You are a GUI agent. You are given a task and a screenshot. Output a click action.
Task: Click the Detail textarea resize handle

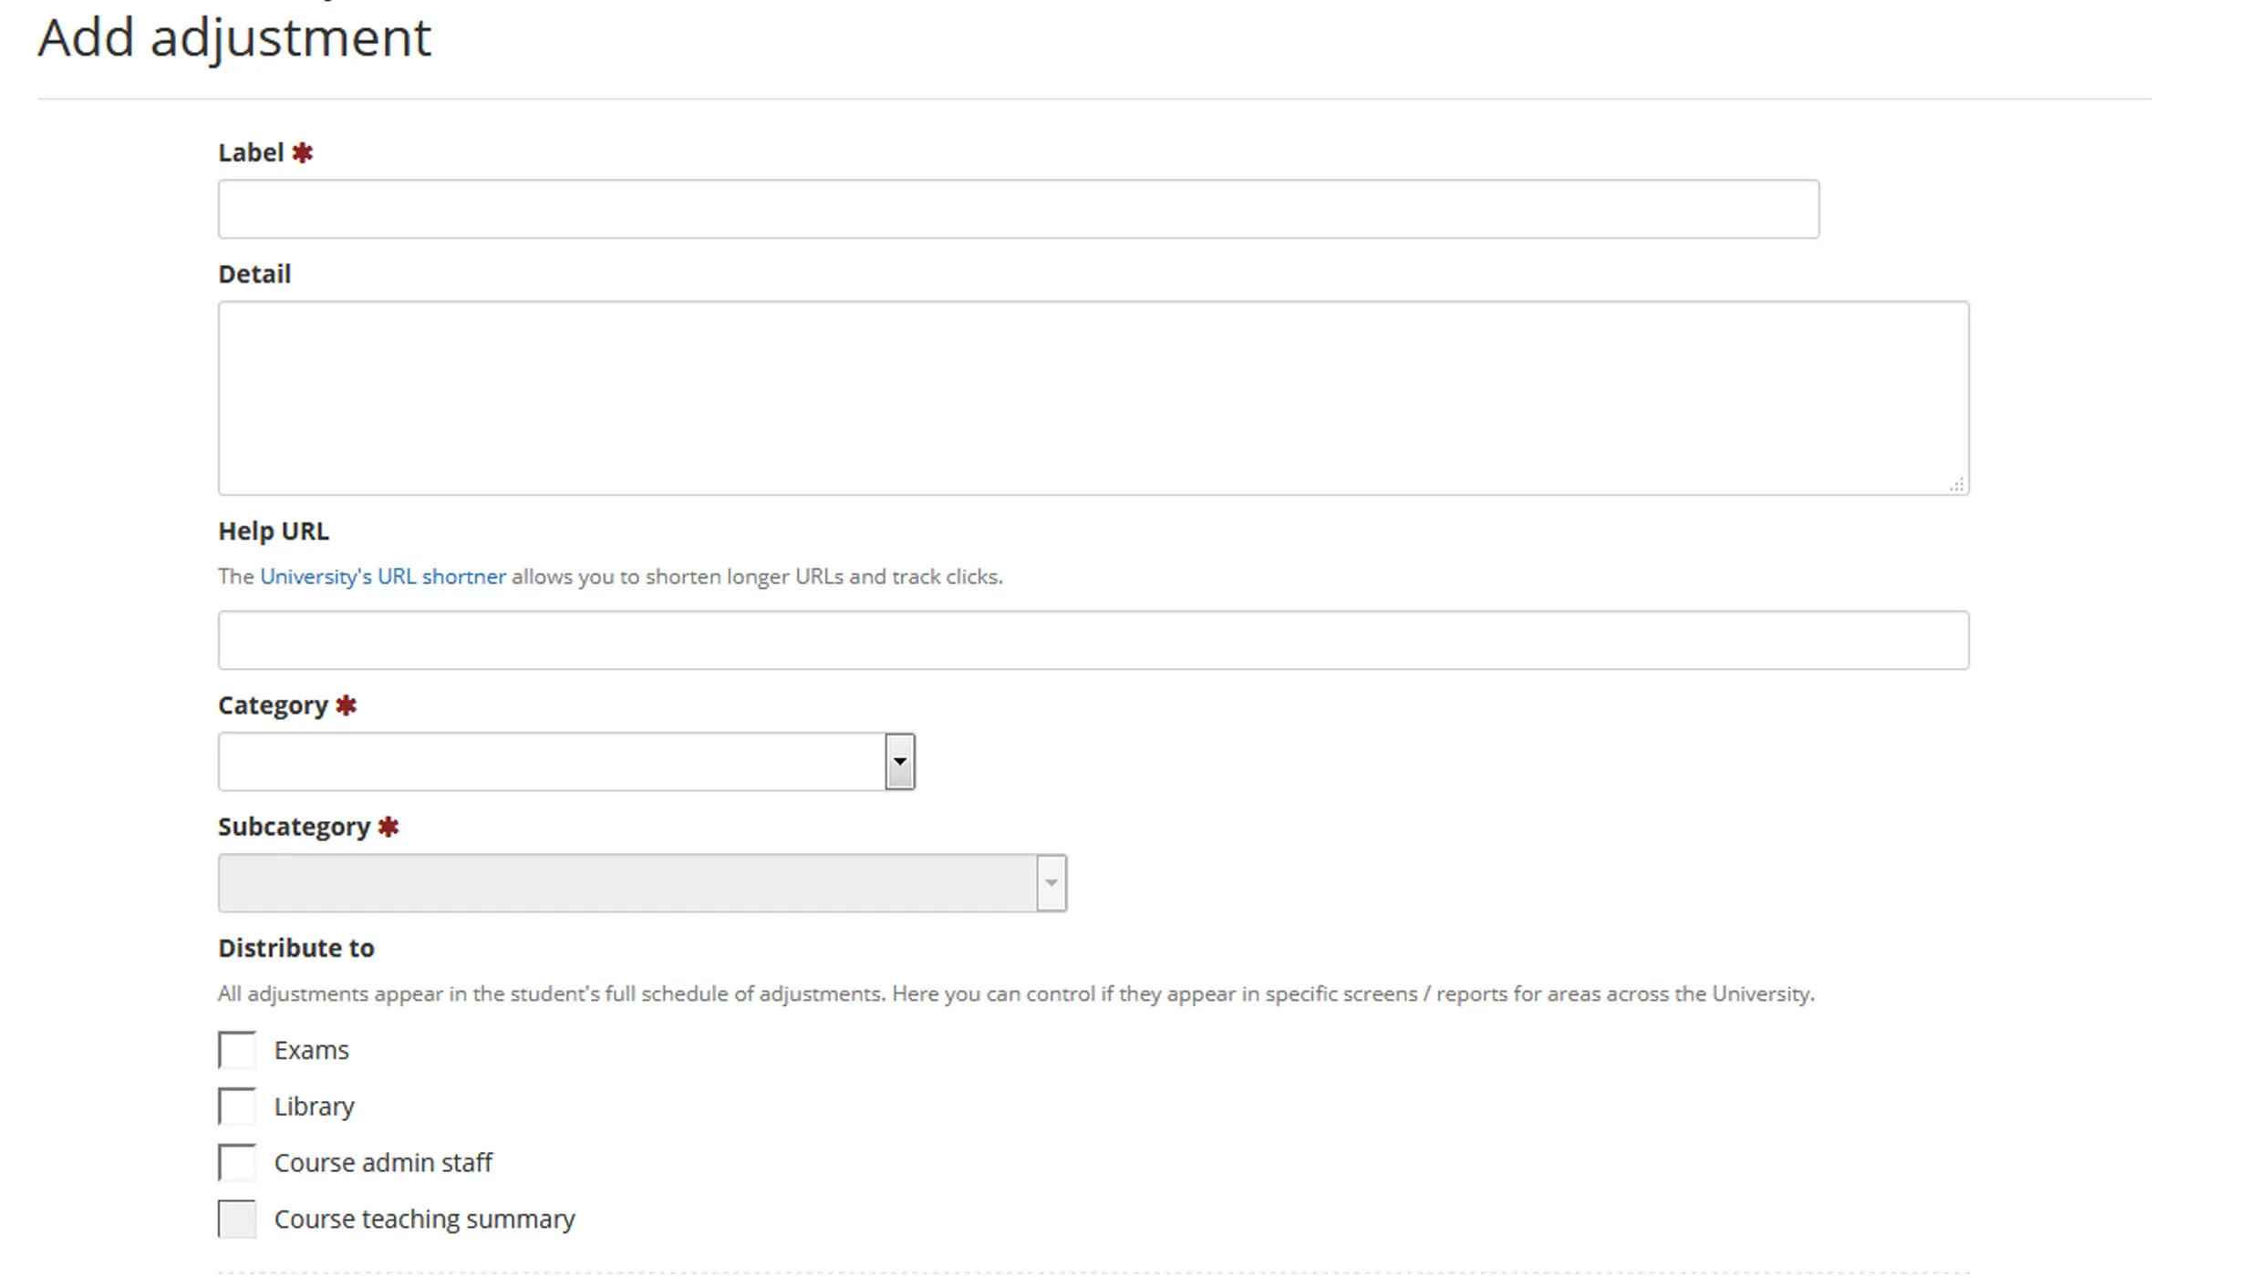pyautogui.click(x=1957, y=484)
